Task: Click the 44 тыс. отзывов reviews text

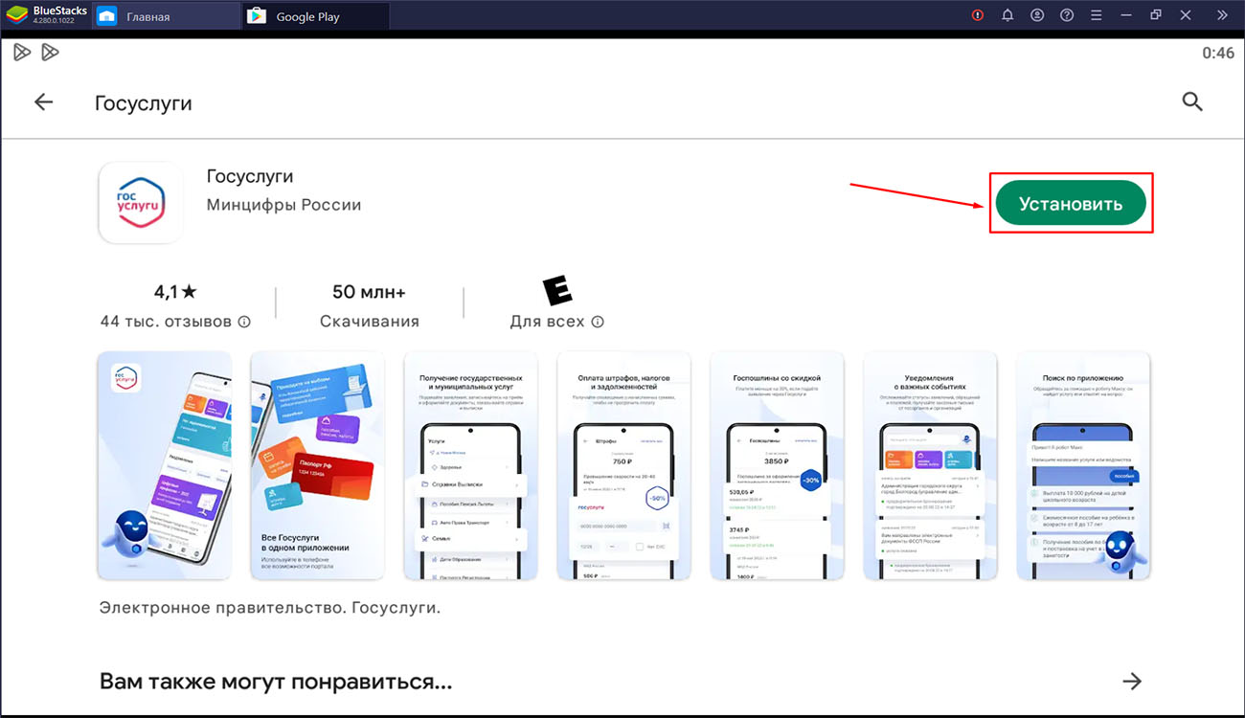Action: 166,322
